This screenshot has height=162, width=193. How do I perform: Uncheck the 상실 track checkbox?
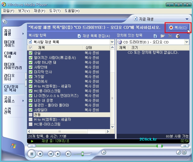click(30, 53)
